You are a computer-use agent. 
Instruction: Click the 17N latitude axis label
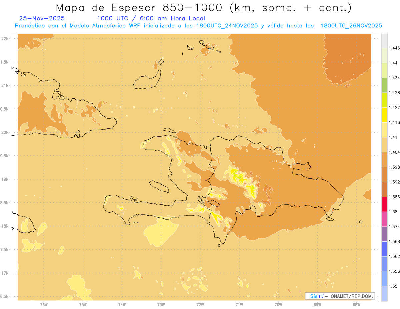(x=5, y=273)
